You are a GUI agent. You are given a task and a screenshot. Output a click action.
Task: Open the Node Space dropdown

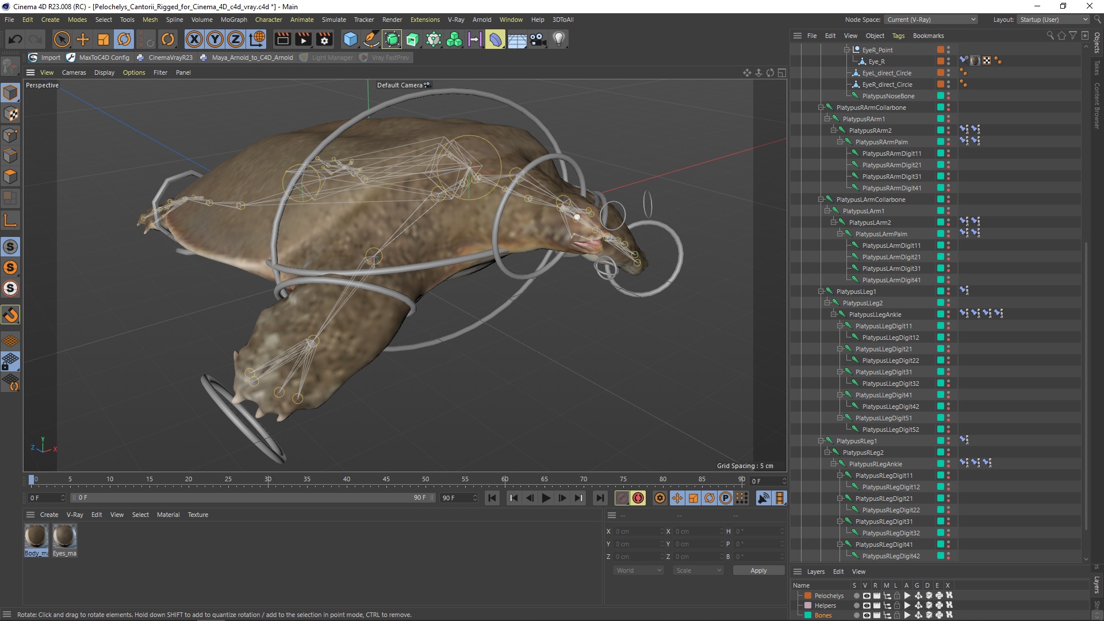(930, 20)
